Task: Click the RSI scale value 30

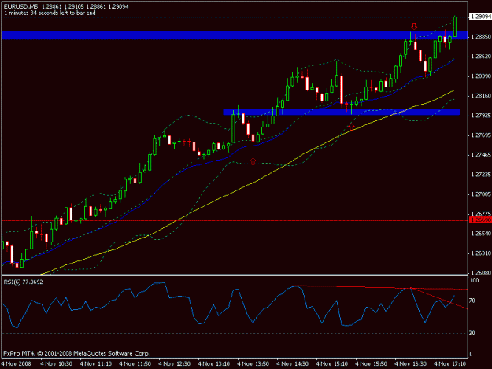Action: (472, 334)
